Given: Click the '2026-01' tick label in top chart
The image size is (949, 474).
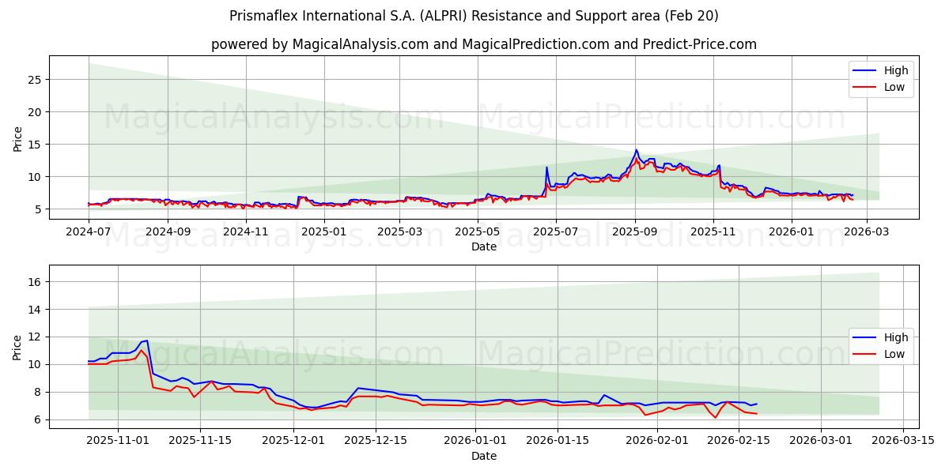Looking at the screenshot, I should click(792, 231).
